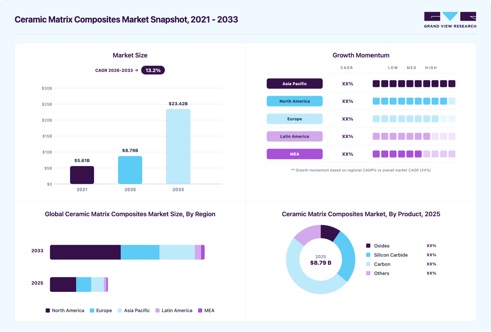Click the Silicon Carbide legend swatch
The height and width of the screenshot is (332, 491).
click(368, 255)
